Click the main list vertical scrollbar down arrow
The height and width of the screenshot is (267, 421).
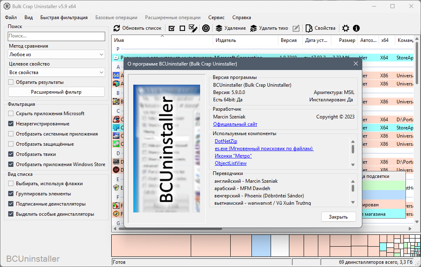(x=417, y=222)
